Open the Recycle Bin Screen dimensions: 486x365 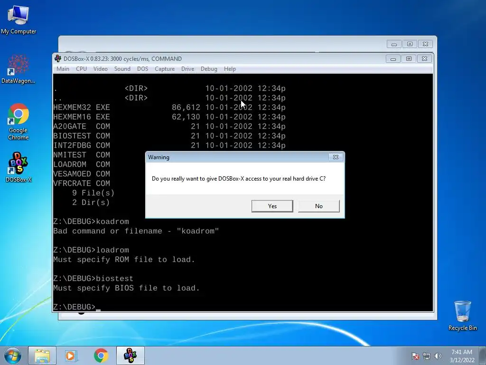tap(462, 316)
